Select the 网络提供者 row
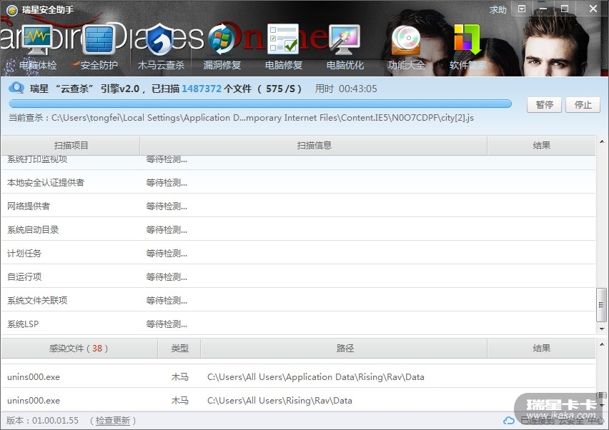This screenshot has height=430, width=609. (x=298, y=206)
